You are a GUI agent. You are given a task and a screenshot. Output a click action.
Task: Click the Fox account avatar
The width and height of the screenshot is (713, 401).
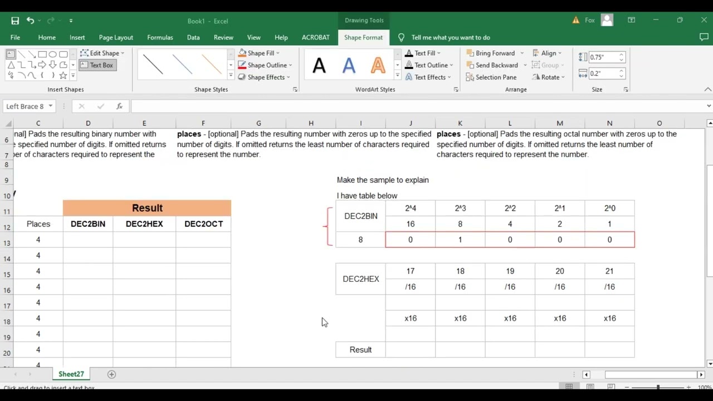click(x=607, y=20)
